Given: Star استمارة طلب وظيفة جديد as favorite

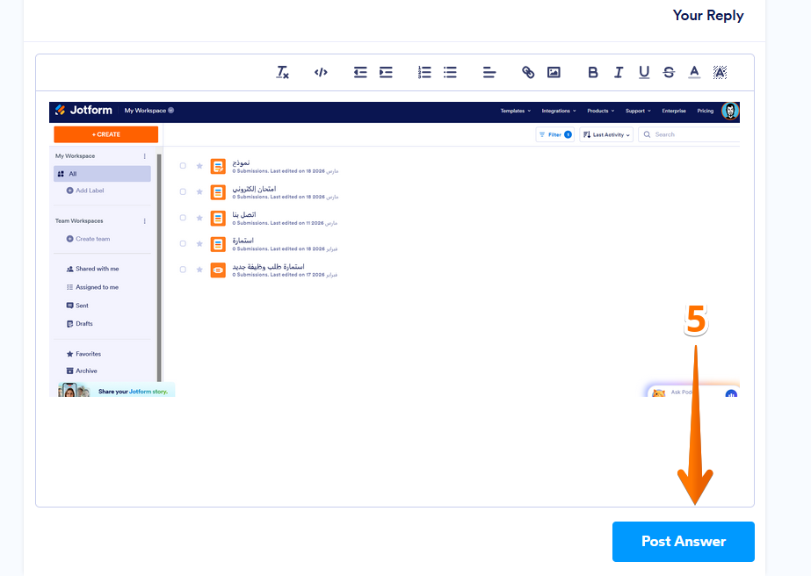Looking at the screenshot, I should [x=199, y=270].
